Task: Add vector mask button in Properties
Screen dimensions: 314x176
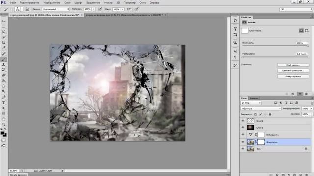Action: point(307,31)
